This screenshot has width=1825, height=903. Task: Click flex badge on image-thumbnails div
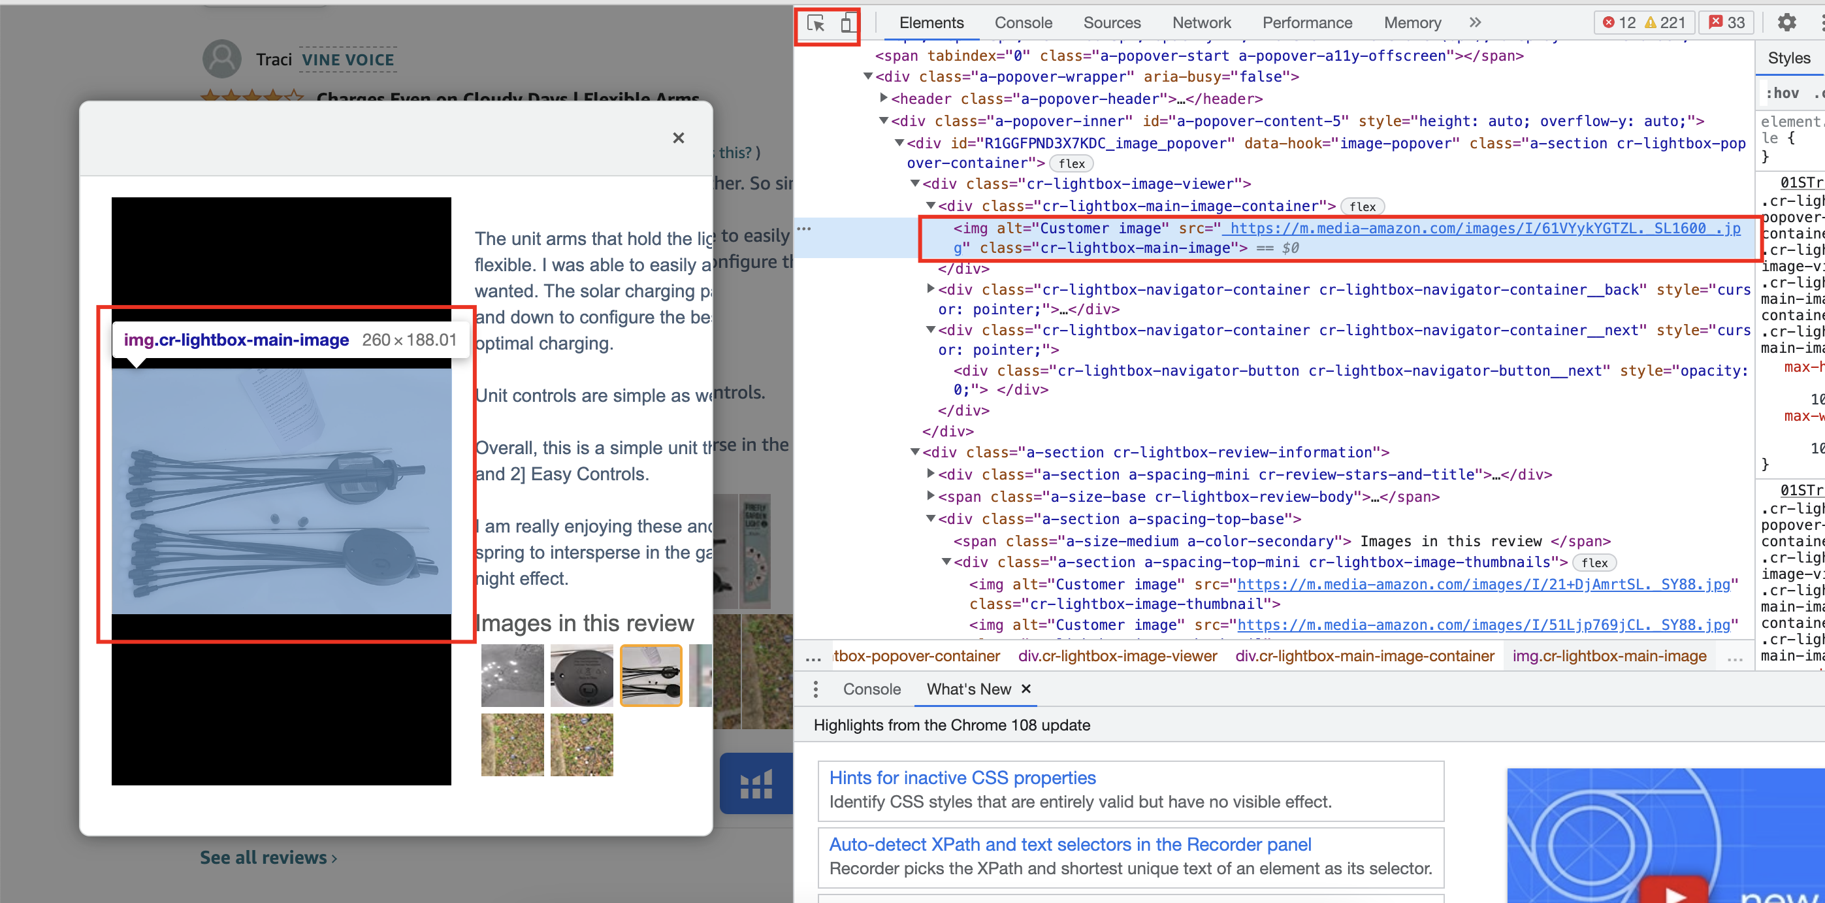[x=1594, y=563]
